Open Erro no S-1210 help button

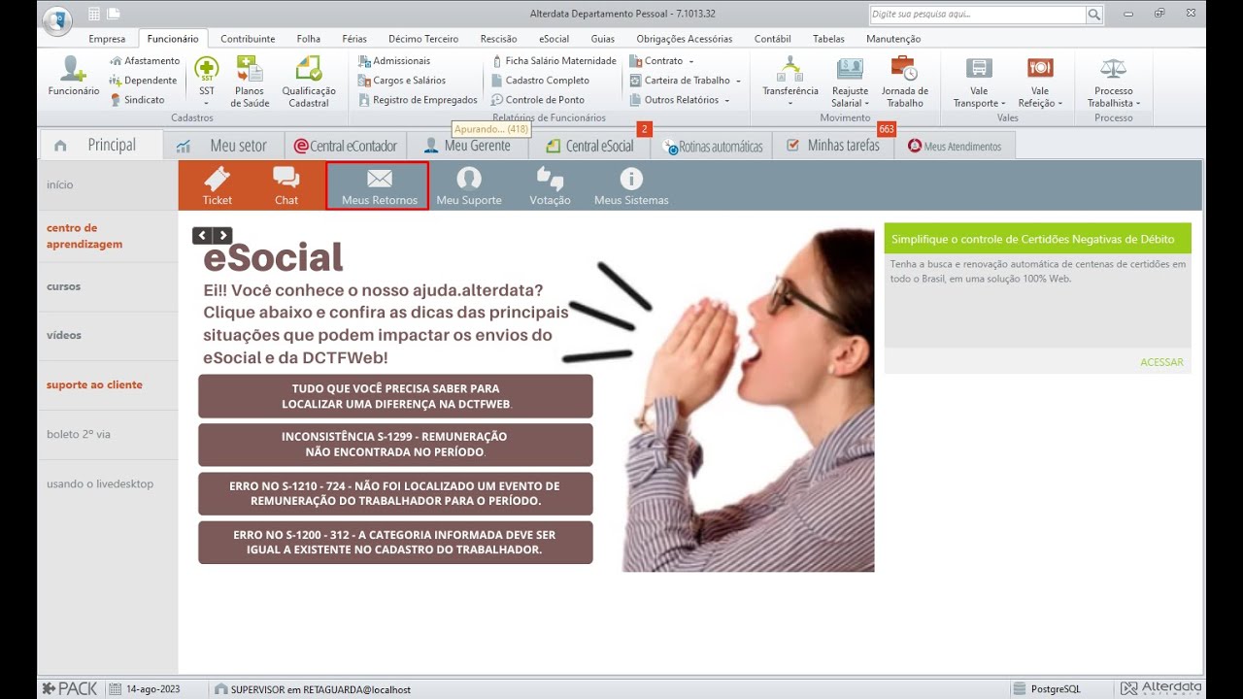(395, 493)
